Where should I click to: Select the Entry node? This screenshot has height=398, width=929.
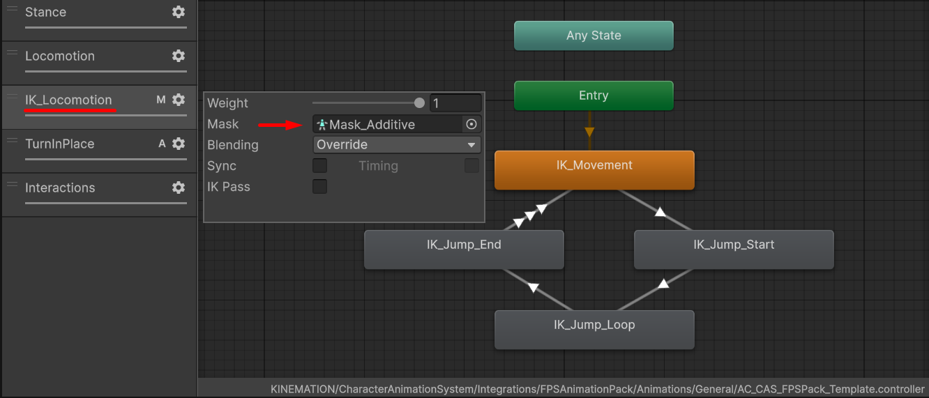(x=594, y=95)
